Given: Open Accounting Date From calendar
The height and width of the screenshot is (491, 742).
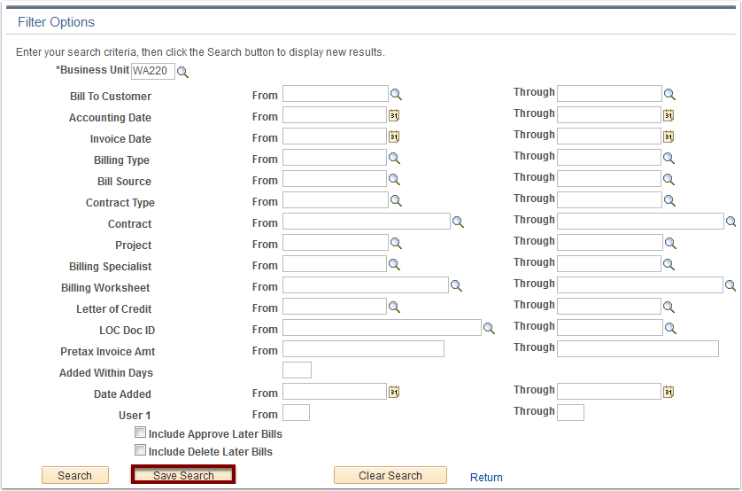Looking at the screenshot, I should click(394, 115).
